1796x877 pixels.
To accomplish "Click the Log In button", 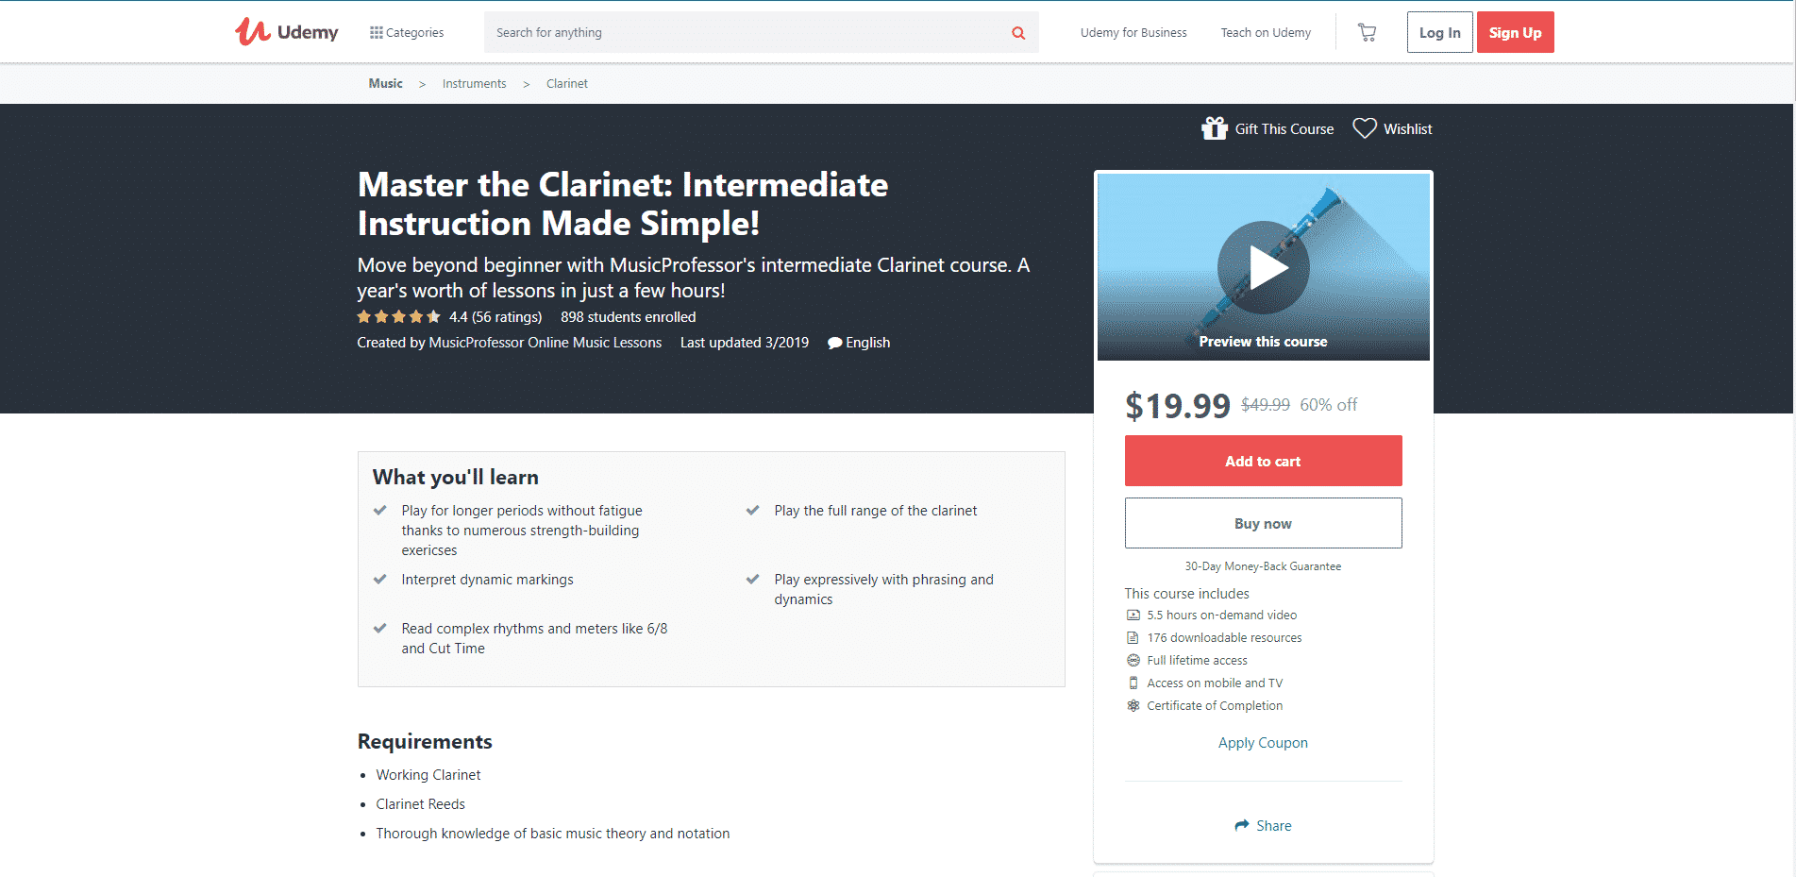I will tap(1439, 32).
